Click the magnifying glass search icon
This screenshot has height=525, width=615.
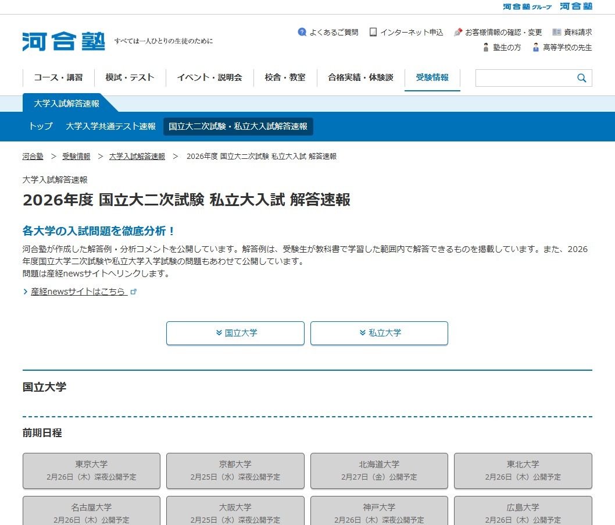tap(581, 77)
